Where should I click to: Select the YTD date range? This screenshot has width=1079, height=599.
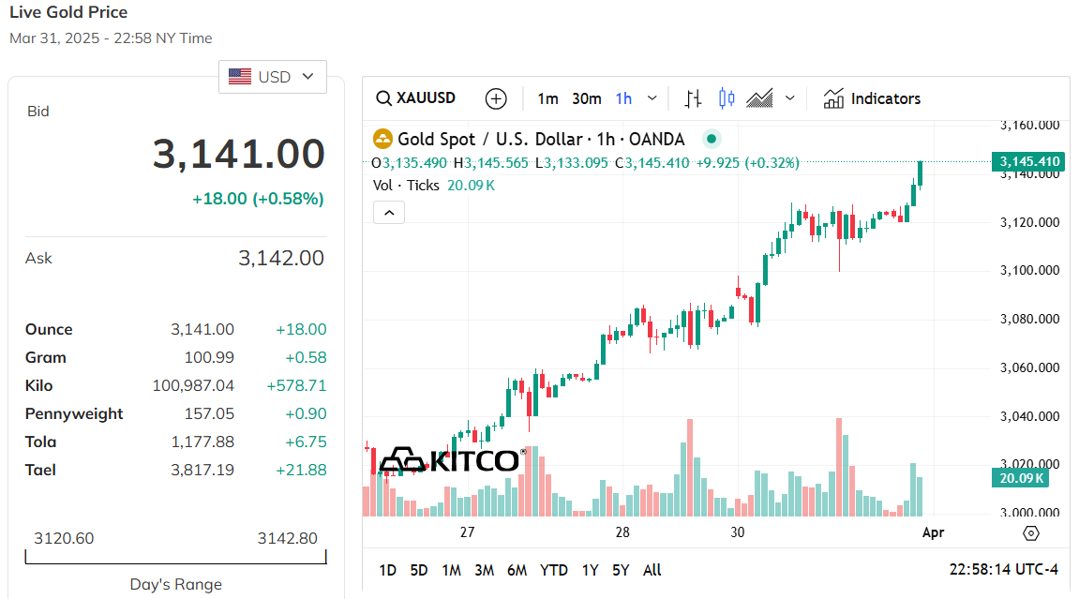(x=554, y=570)
